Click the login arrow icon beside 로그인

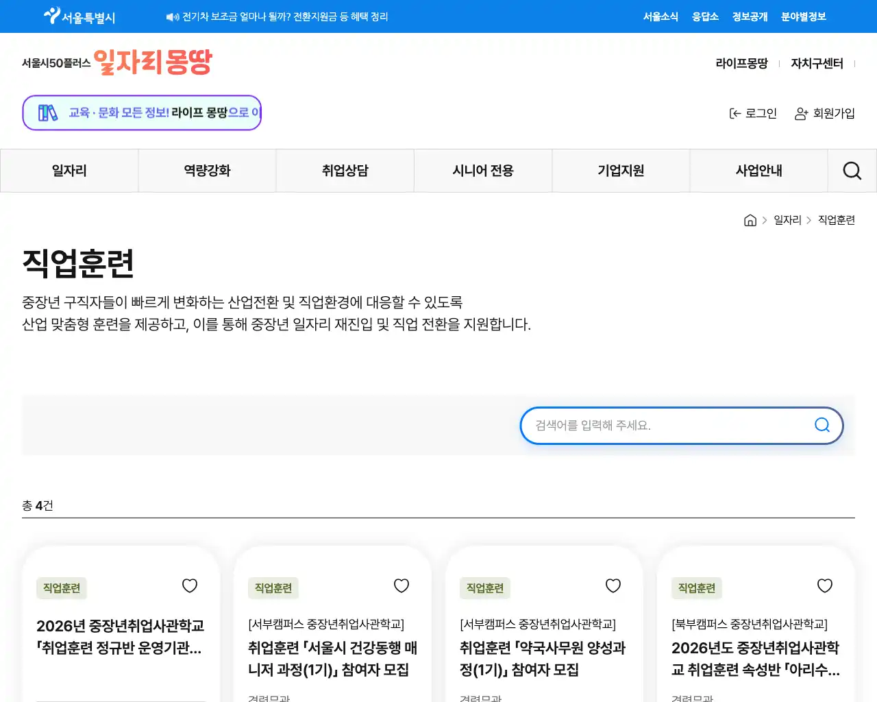click(x=735, y=113)
